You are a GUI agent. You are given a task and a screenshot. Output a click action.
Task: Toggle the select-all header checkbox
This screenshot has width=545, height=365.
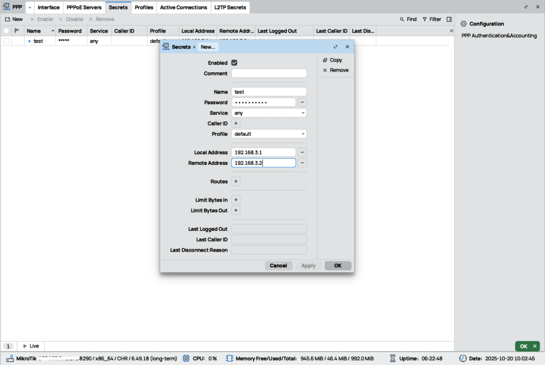[x=6, y=31]
